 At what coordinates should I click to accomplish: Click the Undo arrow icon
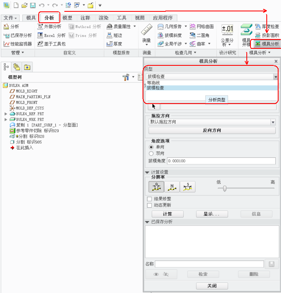point(42,5)
